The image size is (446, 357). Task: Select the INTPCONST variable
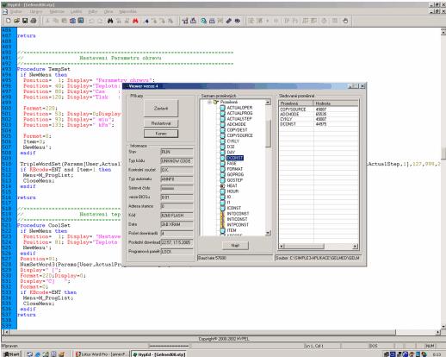coord(238,225)
